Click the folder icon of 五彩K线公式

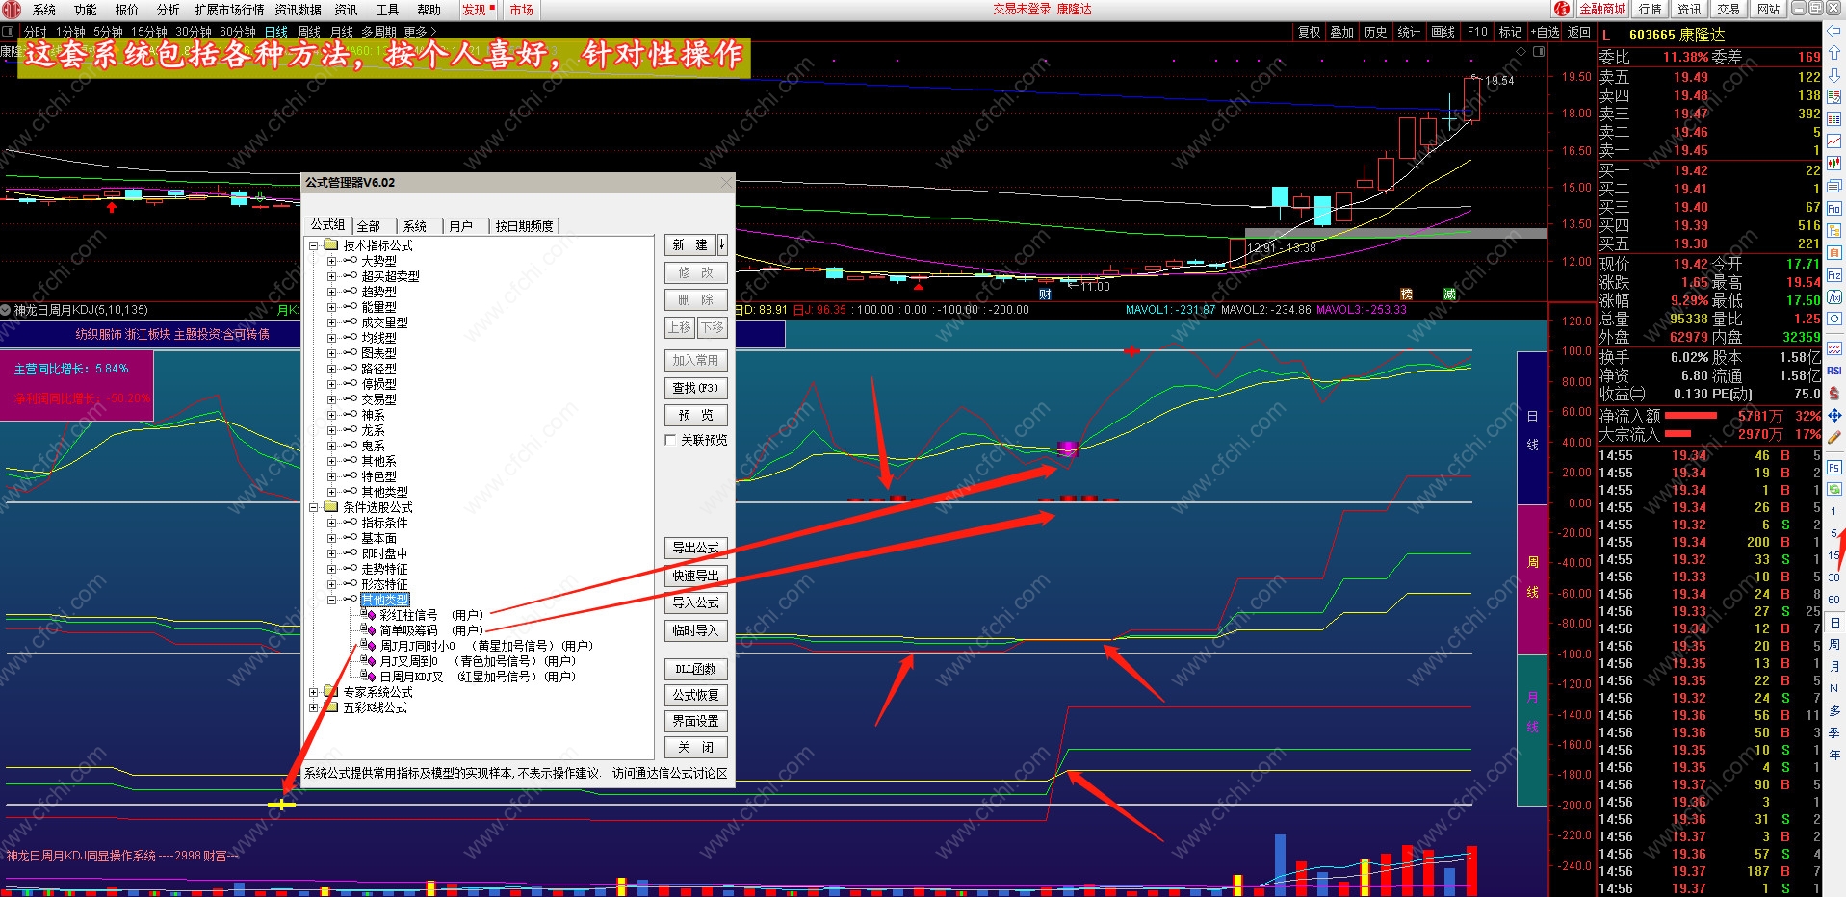coord(331,707)
